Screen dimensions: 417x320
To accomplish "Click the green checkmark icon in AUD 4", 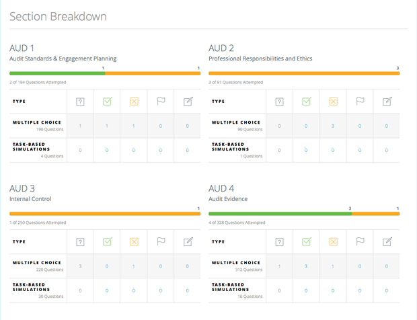I will 306,241.
